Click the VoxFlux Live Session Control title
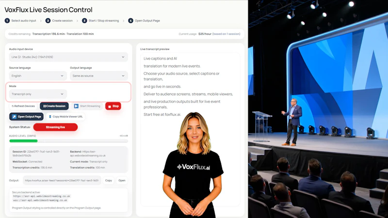Viewport: 388px width, 218px height. coord(48,10)
